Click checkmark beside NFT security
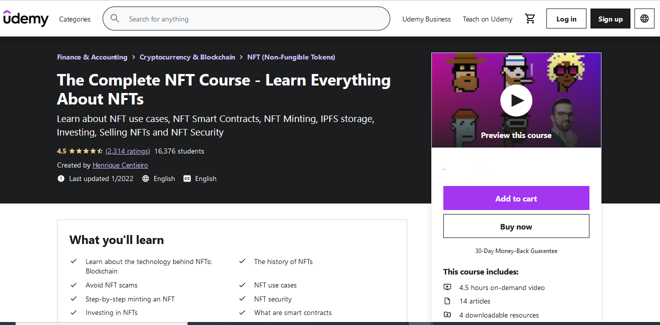 coord(242,299)
